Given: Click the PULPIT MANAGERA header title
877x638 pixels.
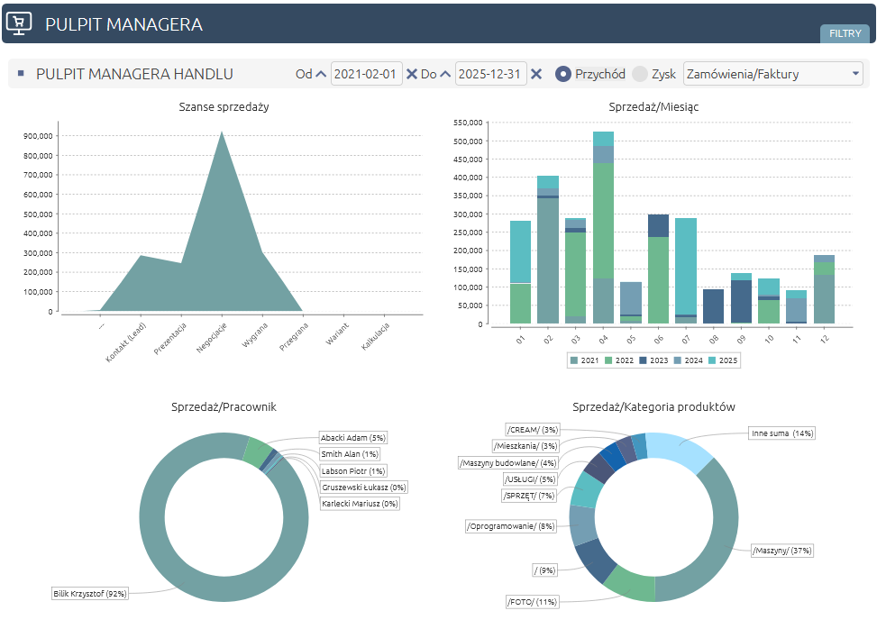Looking at the screenshot, I should point(123,24).
